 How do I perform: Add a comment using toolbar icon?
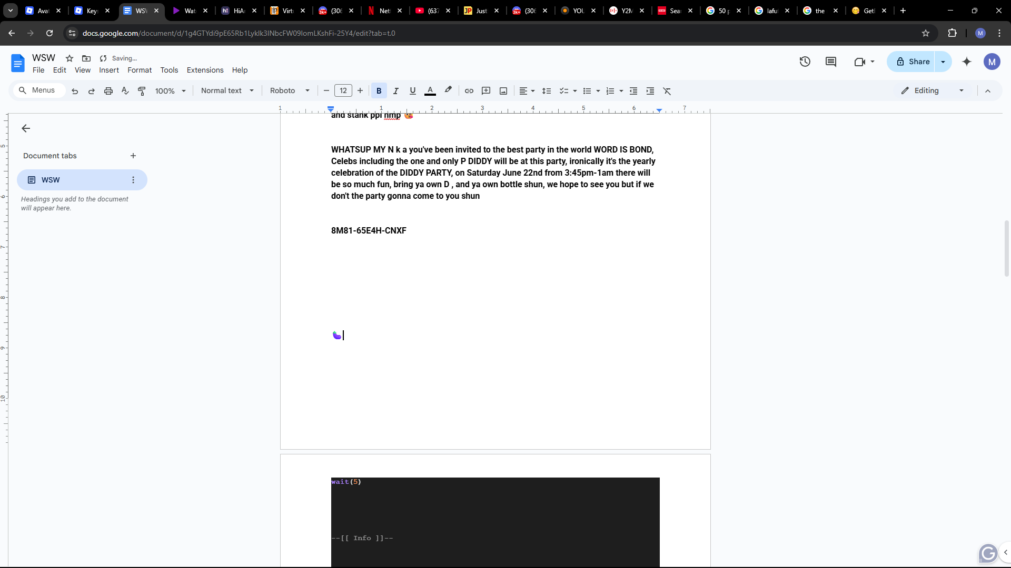(486, 91)
